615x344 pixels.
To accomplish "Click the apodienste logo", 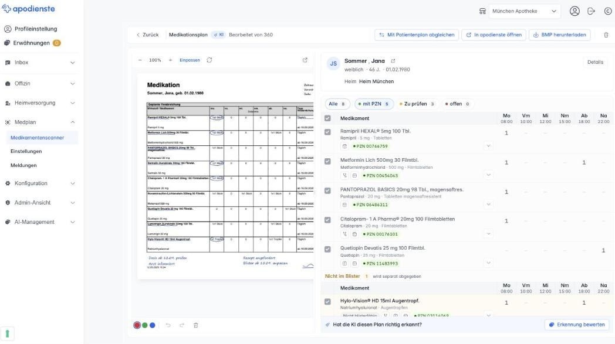I will (29, 9).
